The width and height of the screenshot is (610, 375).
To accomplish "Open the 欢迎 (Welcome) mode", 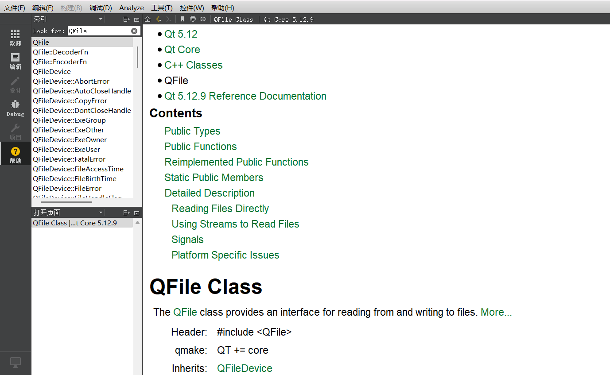I will click(16, 38).
